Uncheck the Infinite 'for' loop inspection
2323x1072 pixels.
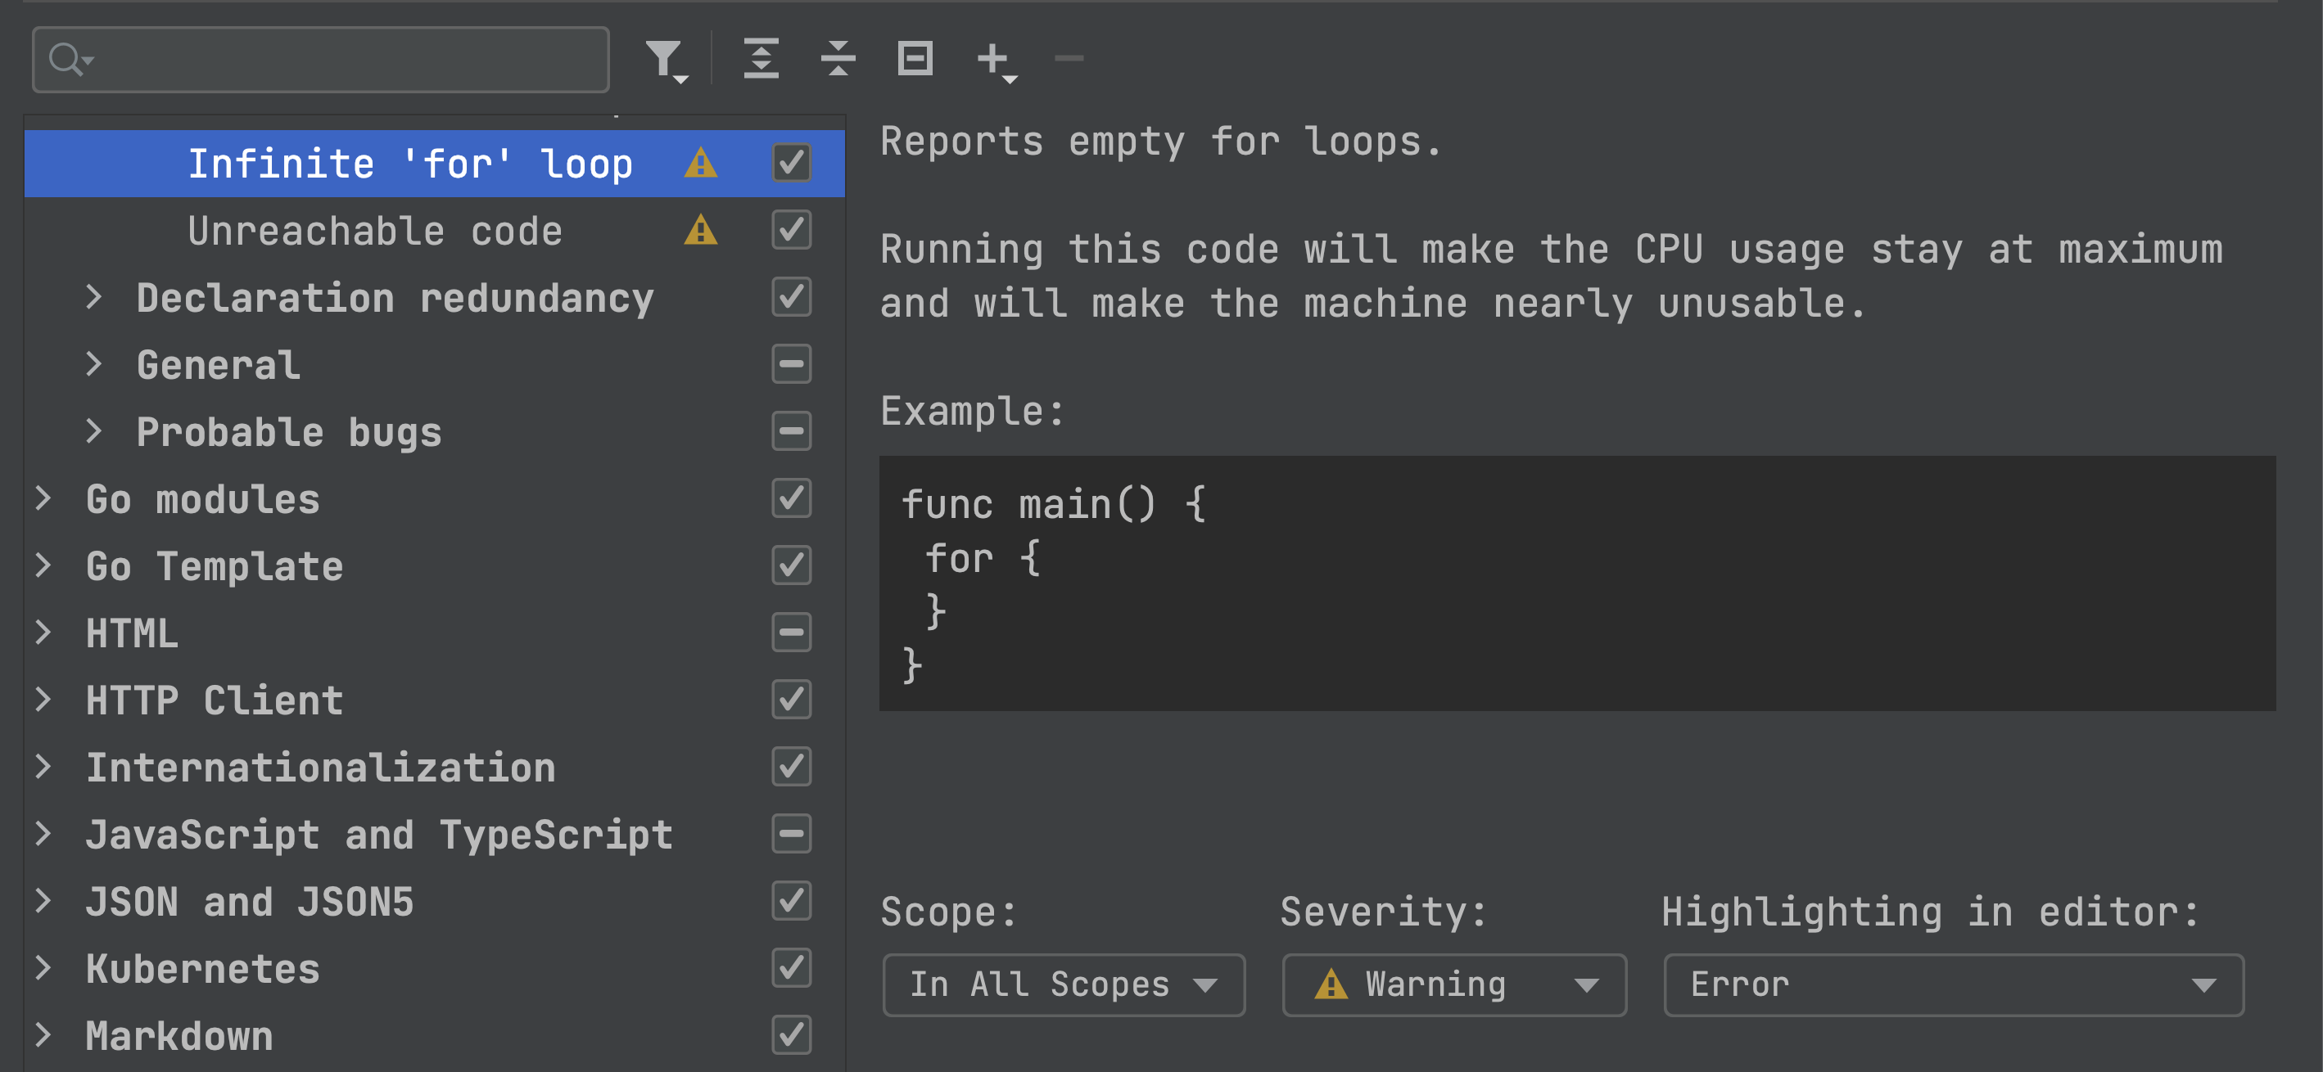(791, 163)
